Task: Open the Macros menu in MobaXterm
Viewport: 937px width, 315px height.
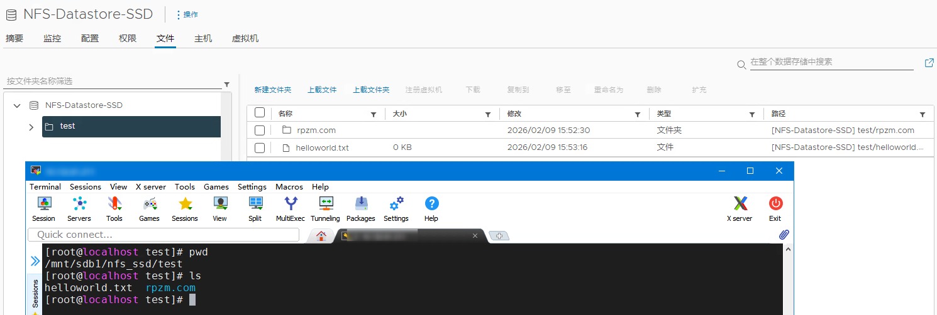Action: [289, 187]
